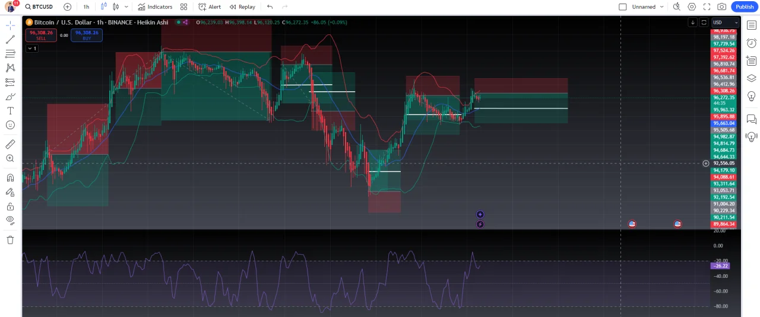Open the hotlist add-list panel icon
760x317 pixels.
click(751, 61)
